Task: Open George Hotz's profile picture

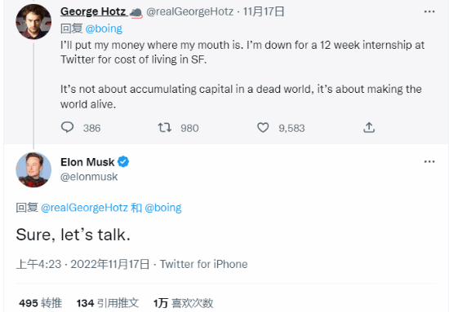Action: (x=33, y=22)
